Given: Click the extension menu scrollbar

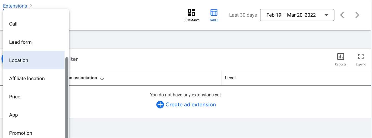Looking at the screenshot, I should [67, 98].
